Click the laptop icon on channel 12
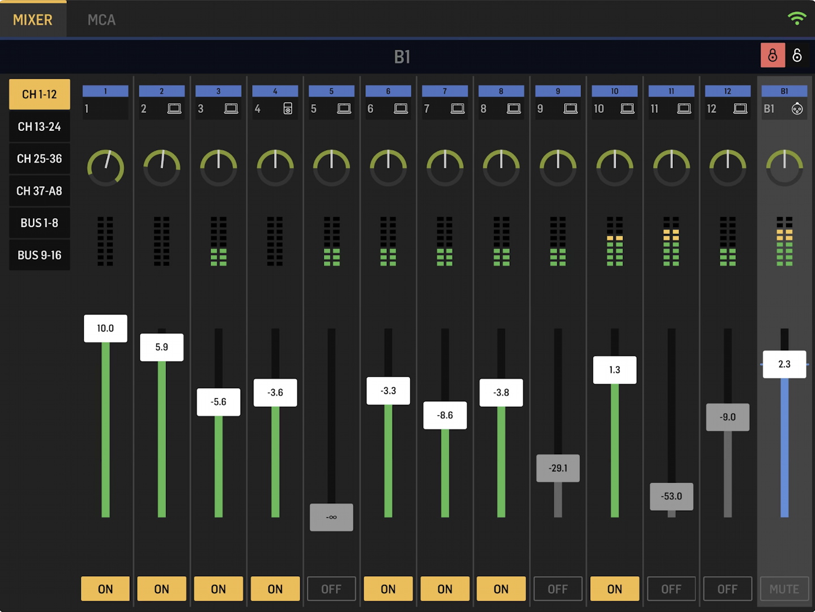Screen dimensions: 815x612 pos(740,109)
